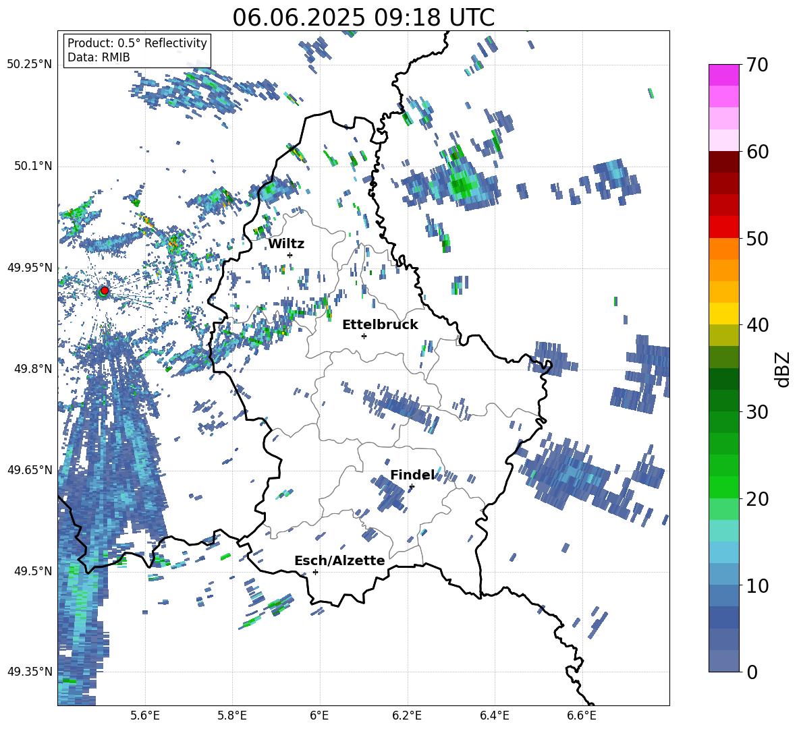Click the 50.25°N latitude label
The height and width of the screenshot is (729, 799).
point(30,64)
